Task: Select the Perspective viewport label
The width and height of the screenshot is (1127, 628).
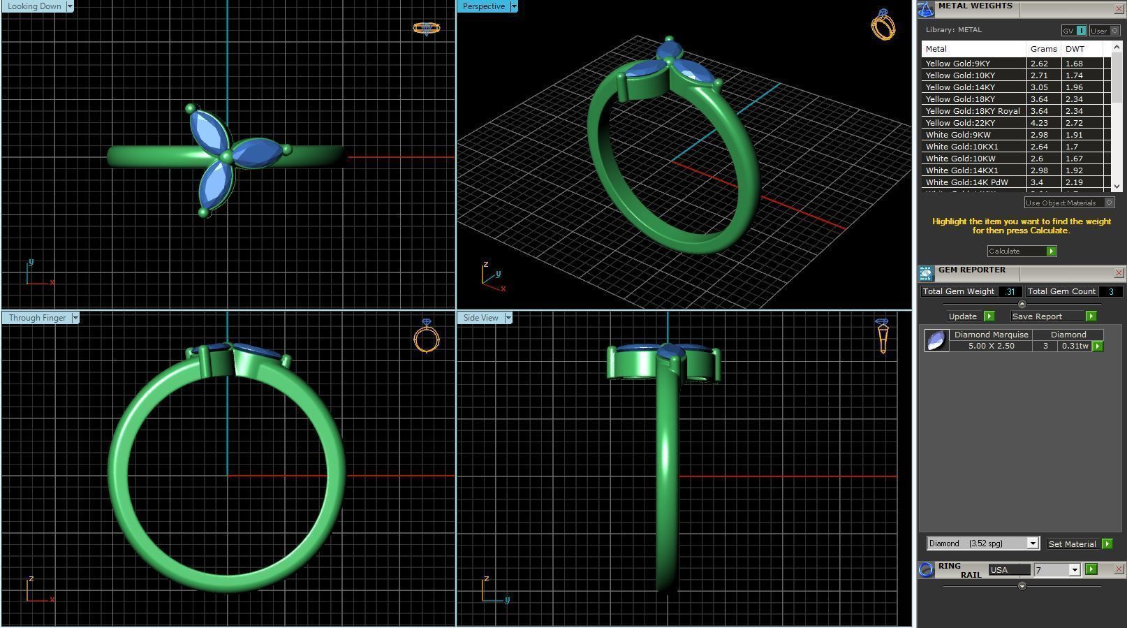Action: click(x=483, y=6)
